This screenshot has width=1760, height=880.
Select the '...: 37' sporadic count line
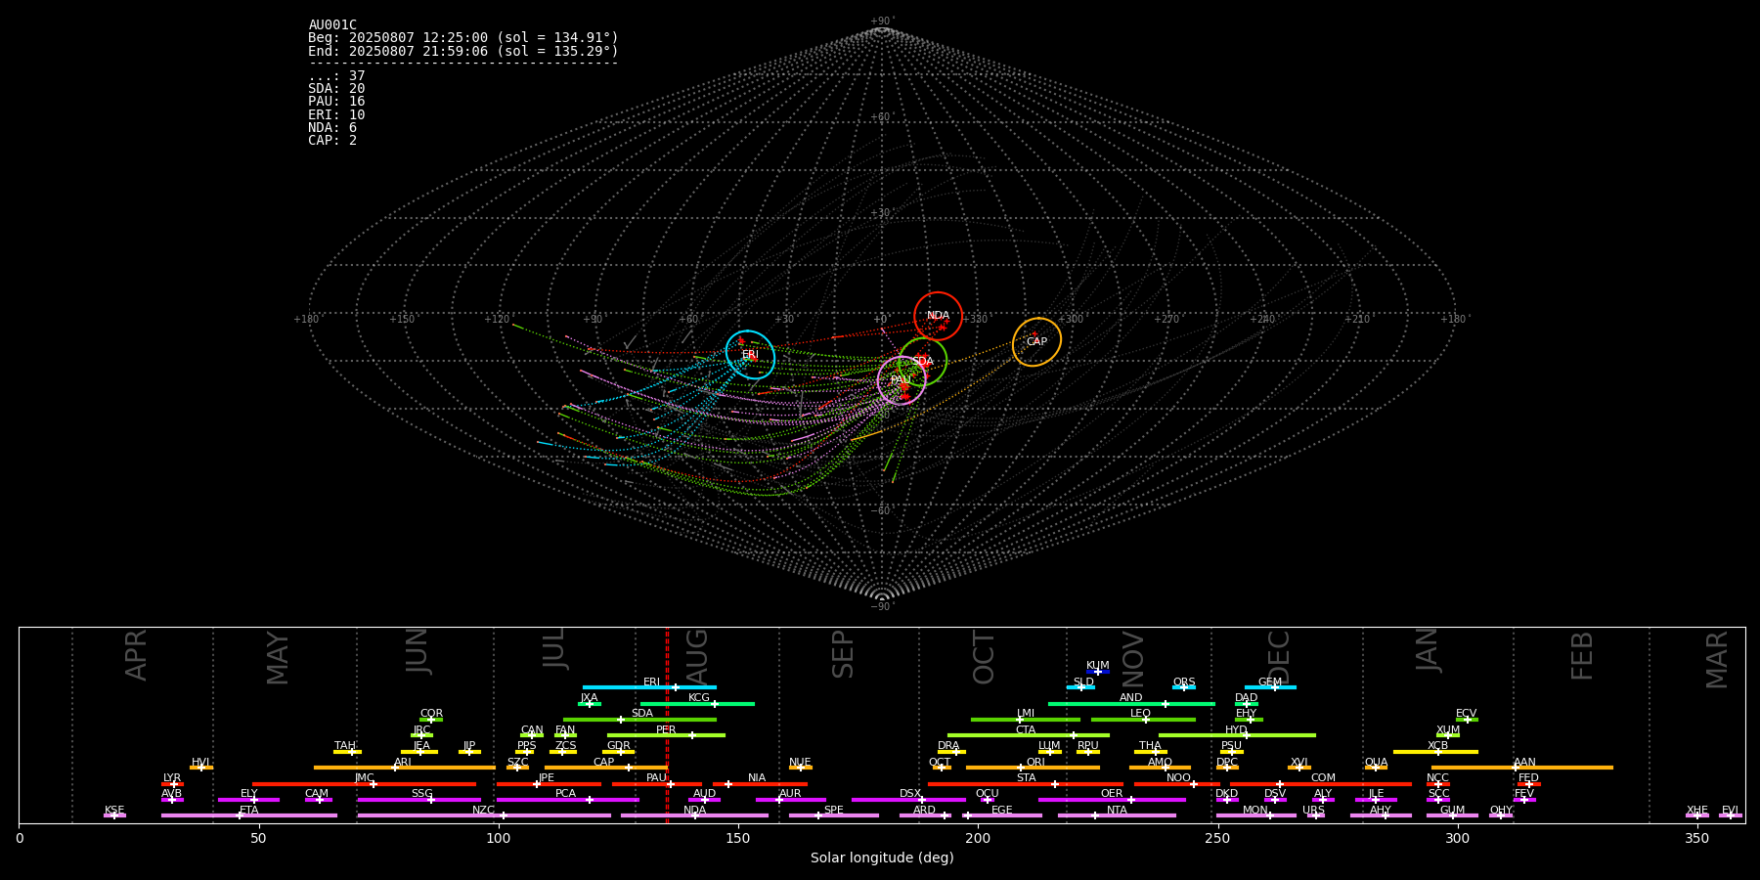[x=336, y=76]
